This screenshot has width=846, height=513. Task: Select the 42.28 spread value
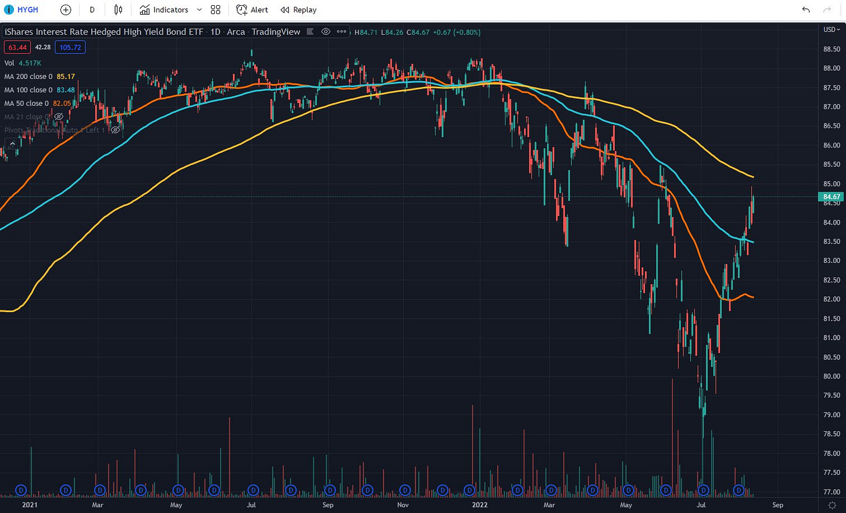(x=42, y=48)
